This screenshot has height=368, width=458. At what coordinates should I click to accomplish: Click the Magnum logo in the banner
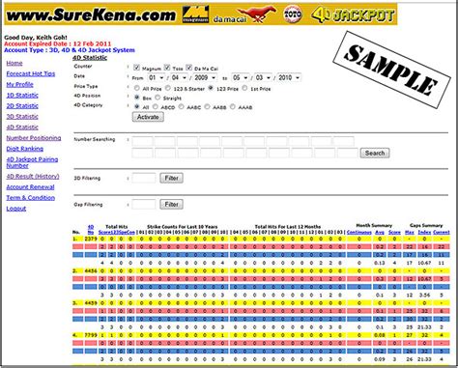(195, 14)
